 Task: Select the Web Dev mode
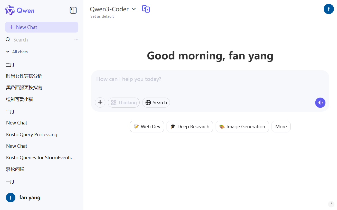(147, 127)
